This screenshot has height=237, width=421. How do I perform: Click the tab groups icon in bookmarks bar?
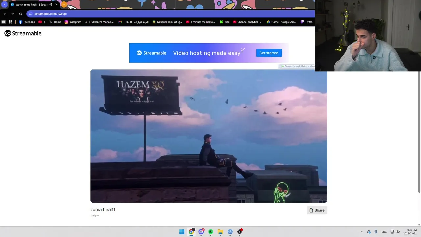(x=4, y=22)
